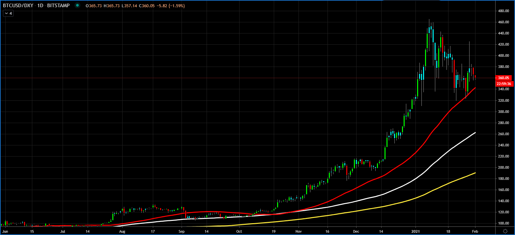Click the 460.00 price axis label
Screen dimensions: 515x235
coord(504,22)
